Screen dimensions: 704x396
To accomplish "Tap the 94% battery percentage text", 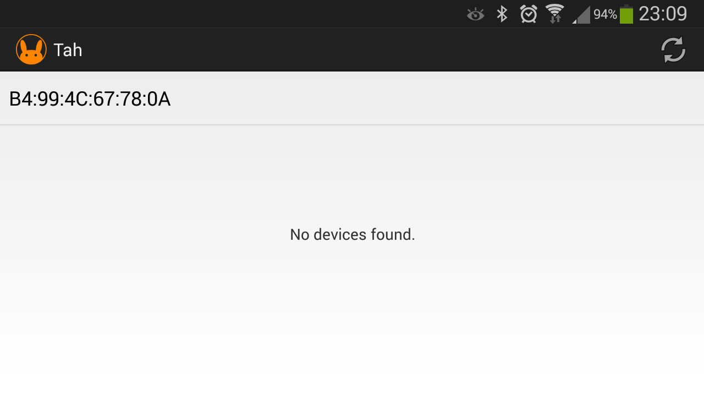I will (605, 15).
